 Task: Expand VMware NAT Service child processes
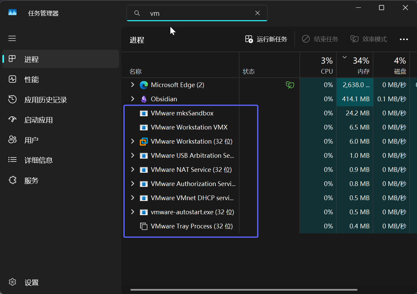(x=132, y=170)
